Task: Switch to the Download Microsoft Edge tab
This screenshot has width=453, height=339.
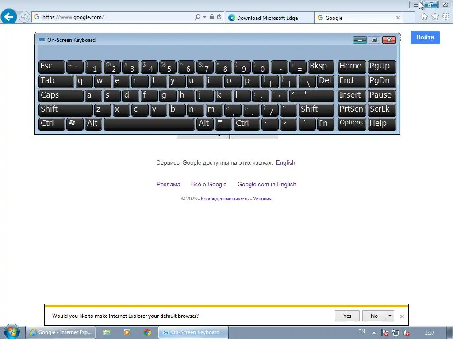Action: (269, 18)
